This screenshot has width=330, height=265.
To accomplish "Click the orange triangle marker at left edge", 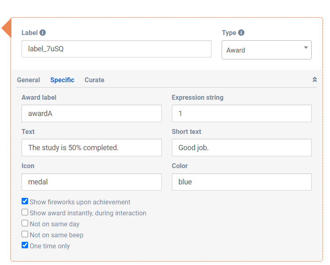I will 7,28.
